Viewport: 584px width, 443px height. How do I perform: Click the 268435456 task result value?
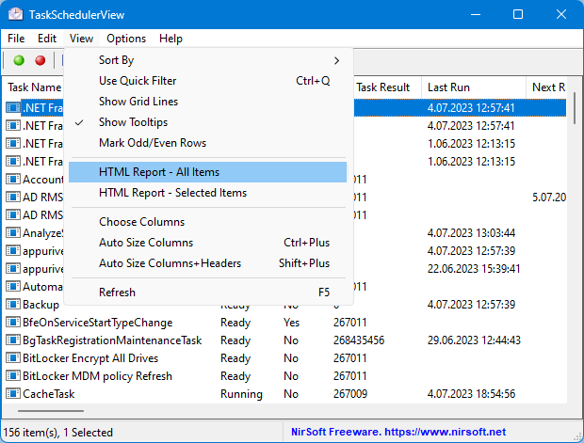(x=359, y=340)
